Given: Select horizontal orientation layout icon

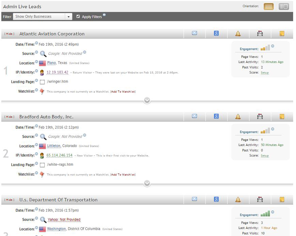Looking at the screenshot, I should pyautogui.click(x=269, y=7).
